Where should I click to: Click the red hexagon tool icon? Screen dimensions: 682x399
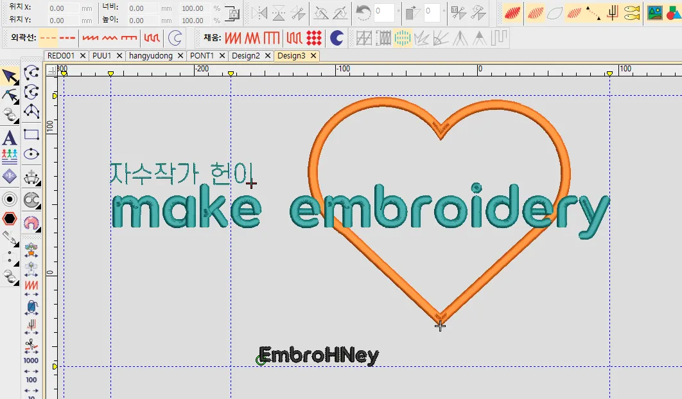[10, 218]
